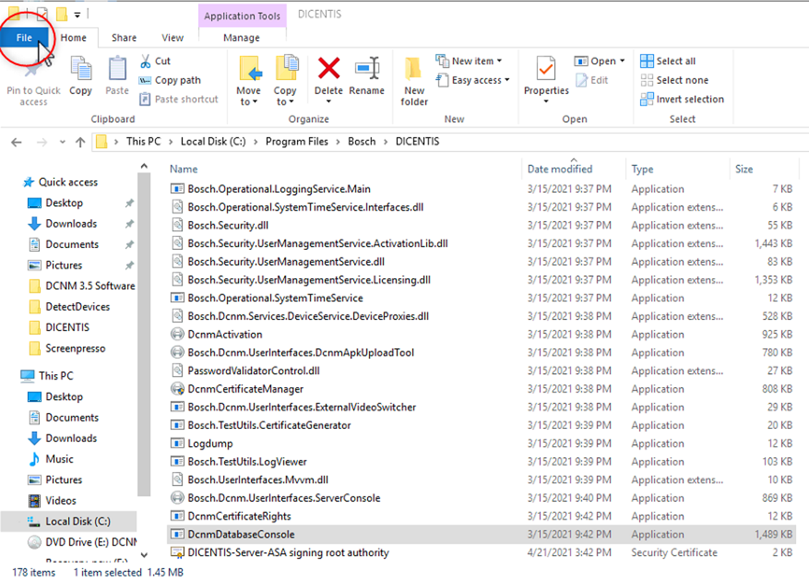
Task: Sort by Date modified column header
Action: [x=560, y=169]
